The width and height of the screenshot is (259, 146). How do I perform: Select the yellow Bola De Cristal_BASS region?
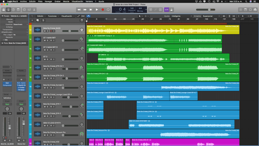pos(163,30)
